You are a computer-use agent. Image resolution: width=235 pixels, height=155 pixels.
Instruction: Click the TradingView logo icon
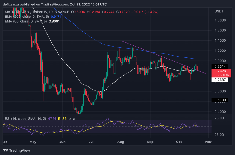click(5, 150)
